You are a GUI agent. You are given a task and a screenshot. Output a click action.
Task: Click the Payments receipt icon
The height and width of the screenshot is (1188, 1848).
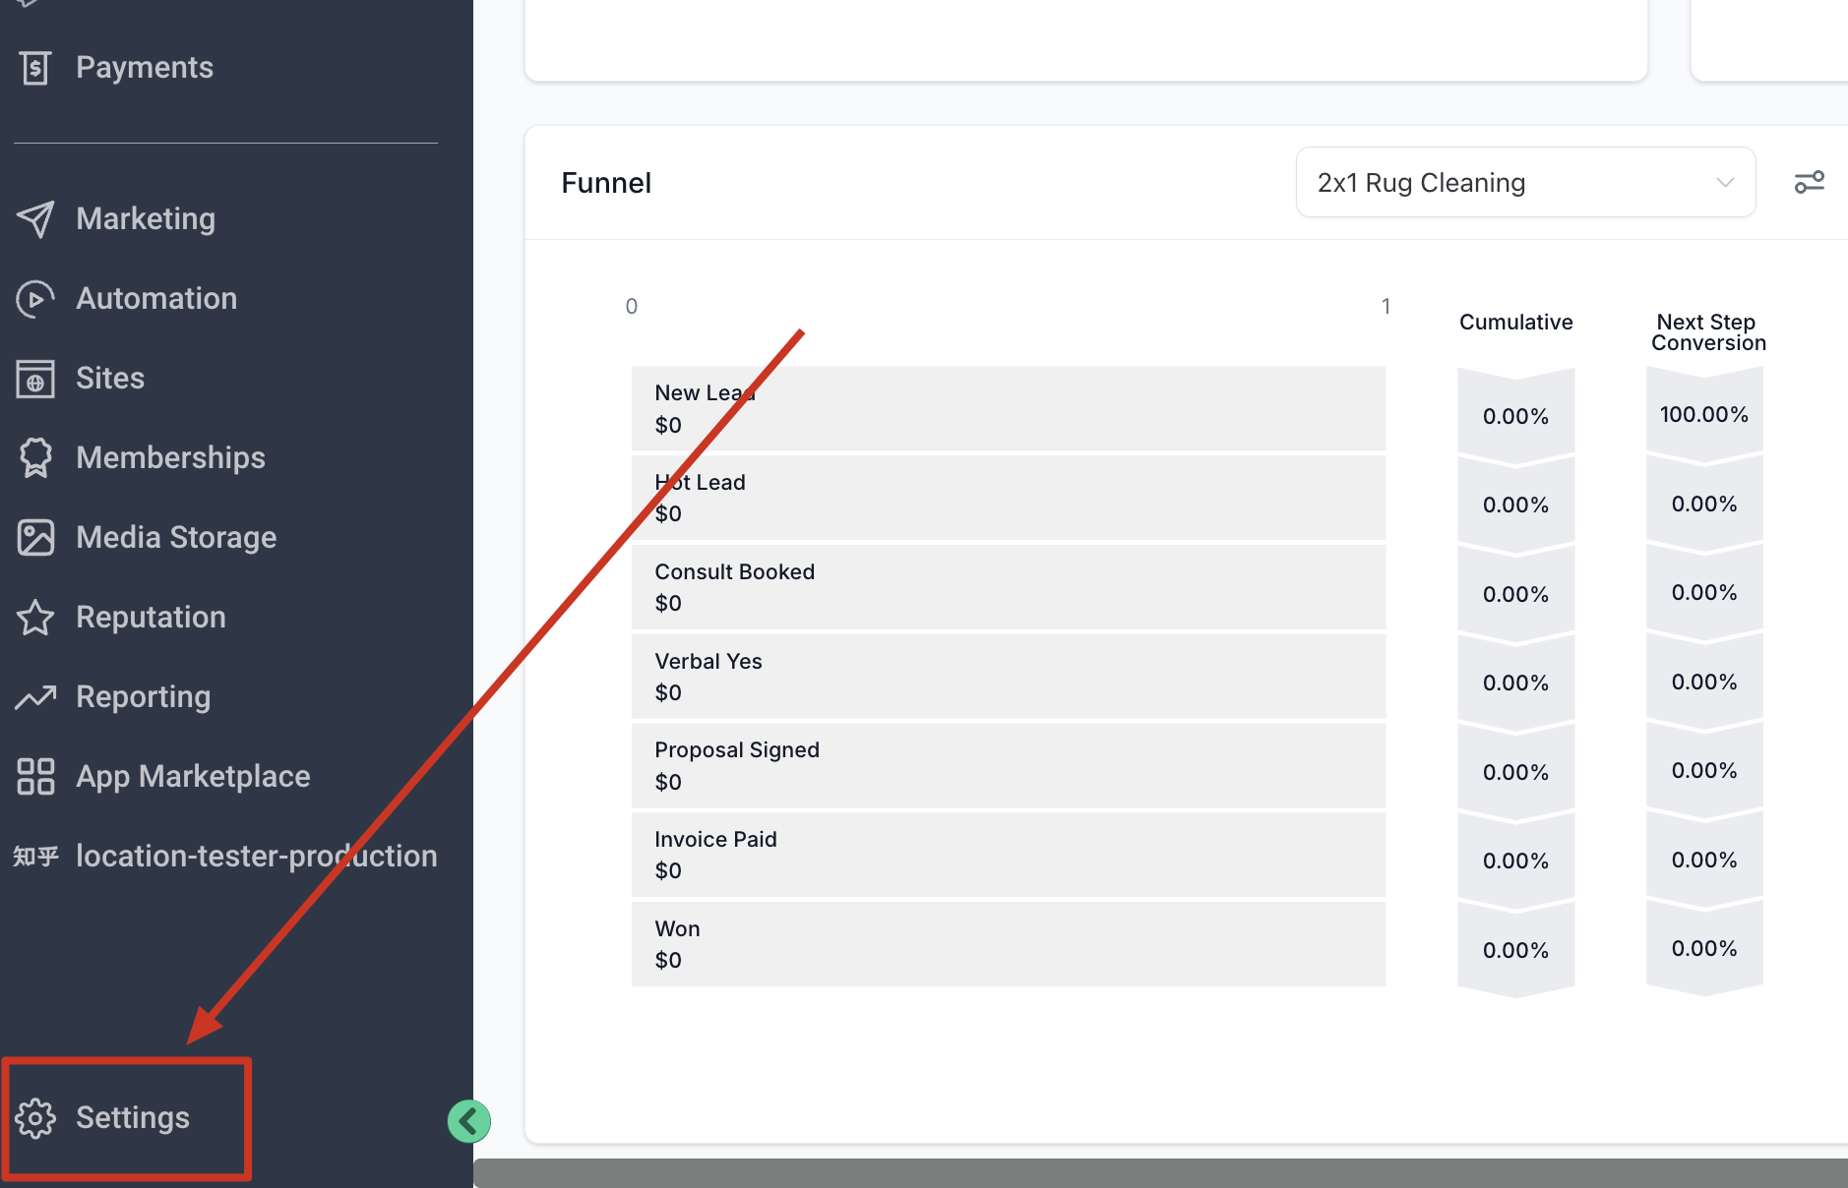point(35,67)
